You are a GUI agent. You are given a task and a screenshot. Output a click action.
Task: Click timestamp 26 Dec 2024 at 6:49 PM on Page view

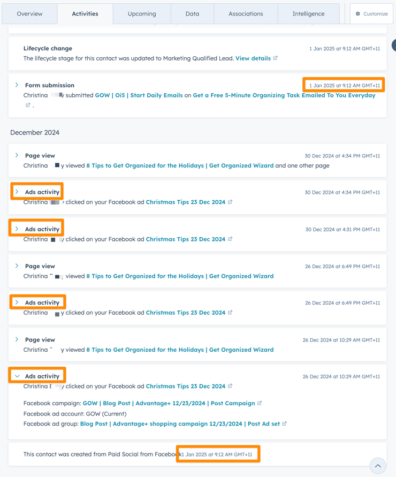pos(342,266)
